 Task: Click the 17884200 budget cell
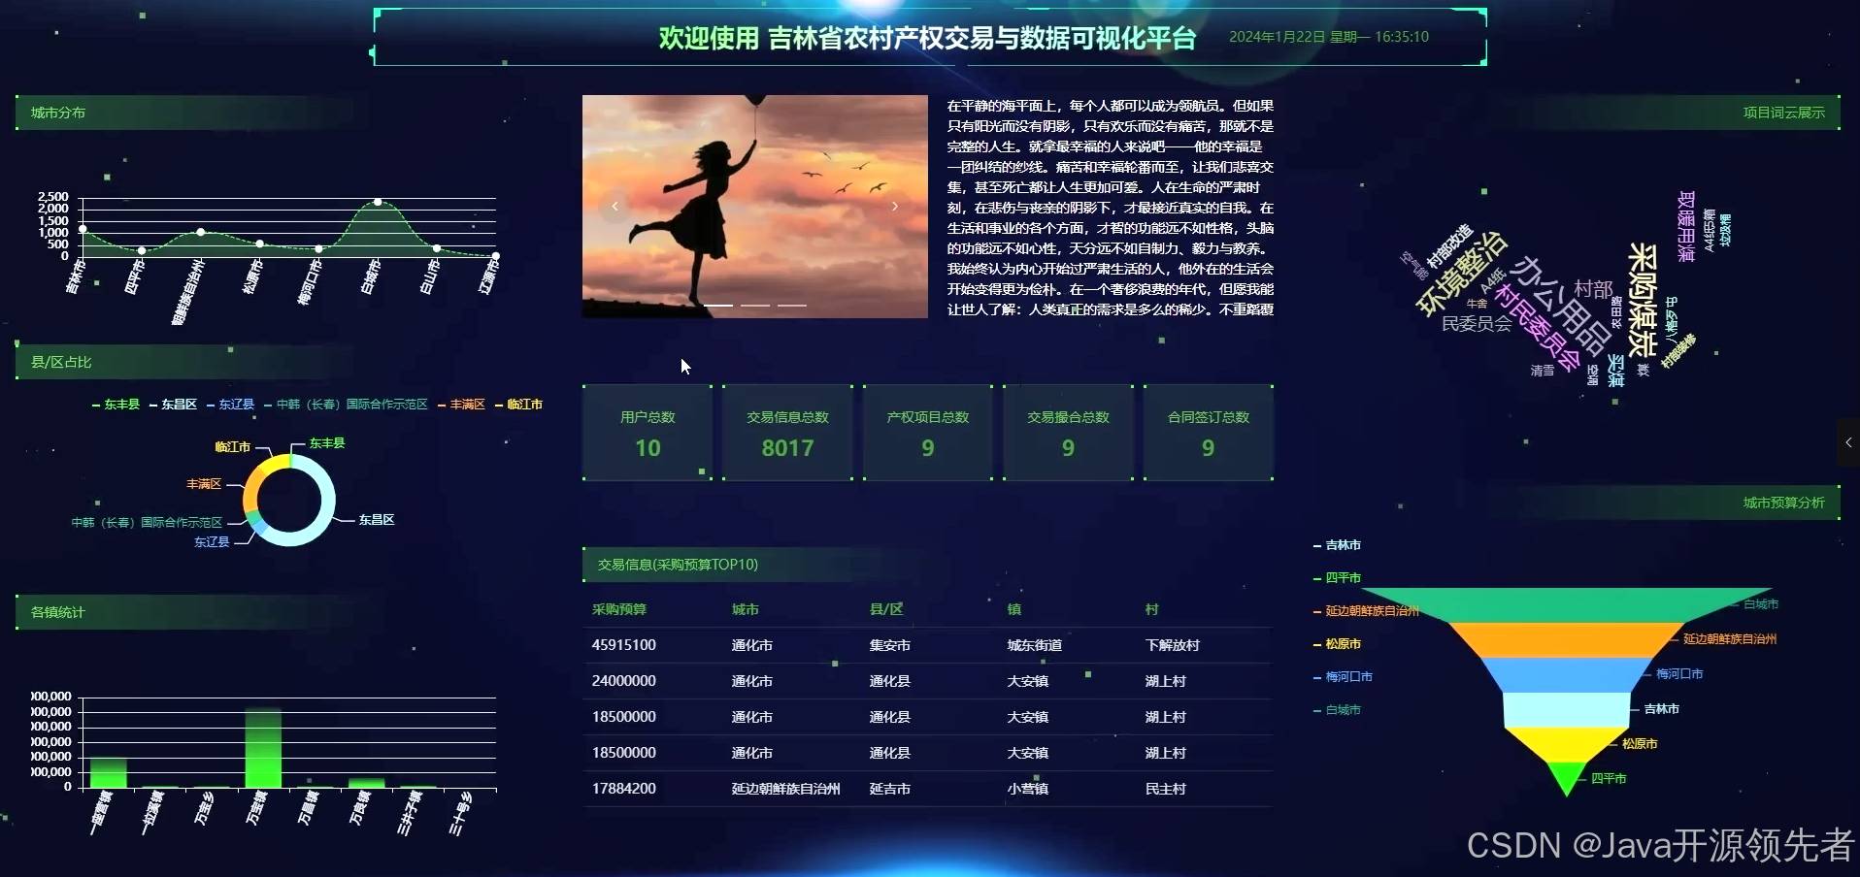point(624,789)
